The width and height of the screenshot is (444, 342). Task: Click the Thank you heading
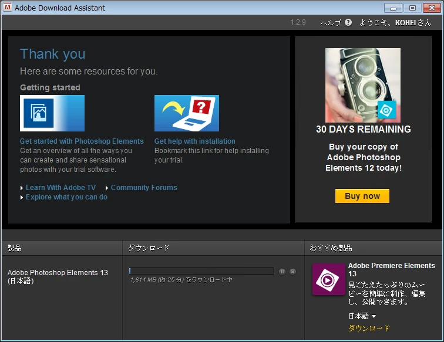pos(53,54)
